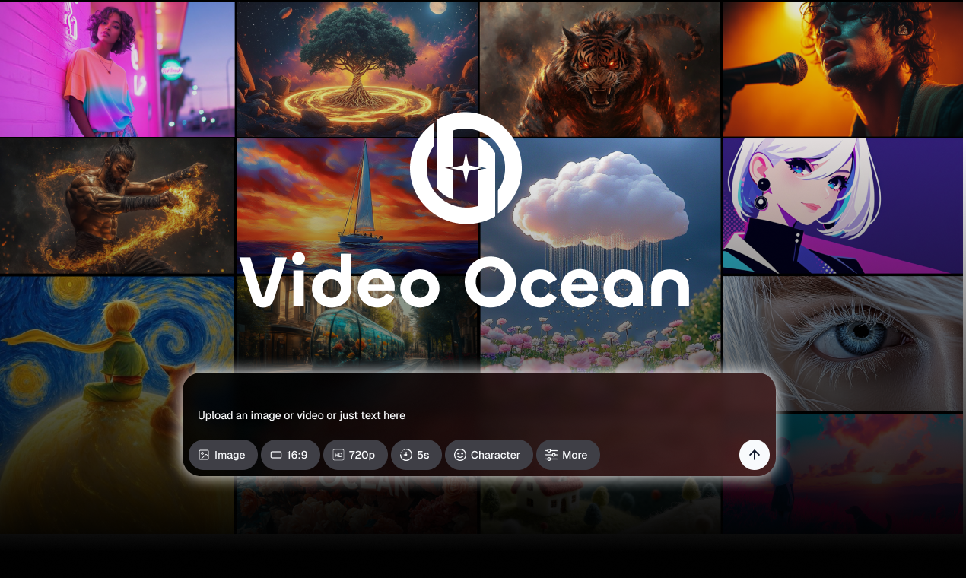Open the 16:9 aspect ratio selector
Image resolution: width=966 pixels, height=578 pixels.
tap(291, 455)
